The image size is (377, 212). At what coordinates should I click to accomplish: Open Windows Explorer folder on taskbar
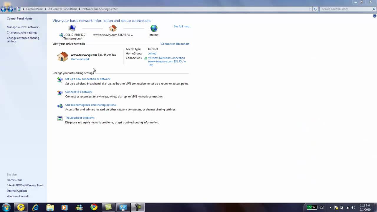coord(50,207)
